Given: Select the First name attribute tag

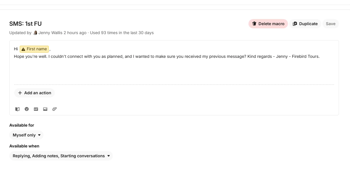Looking at the screenshot, I should 37,49.
